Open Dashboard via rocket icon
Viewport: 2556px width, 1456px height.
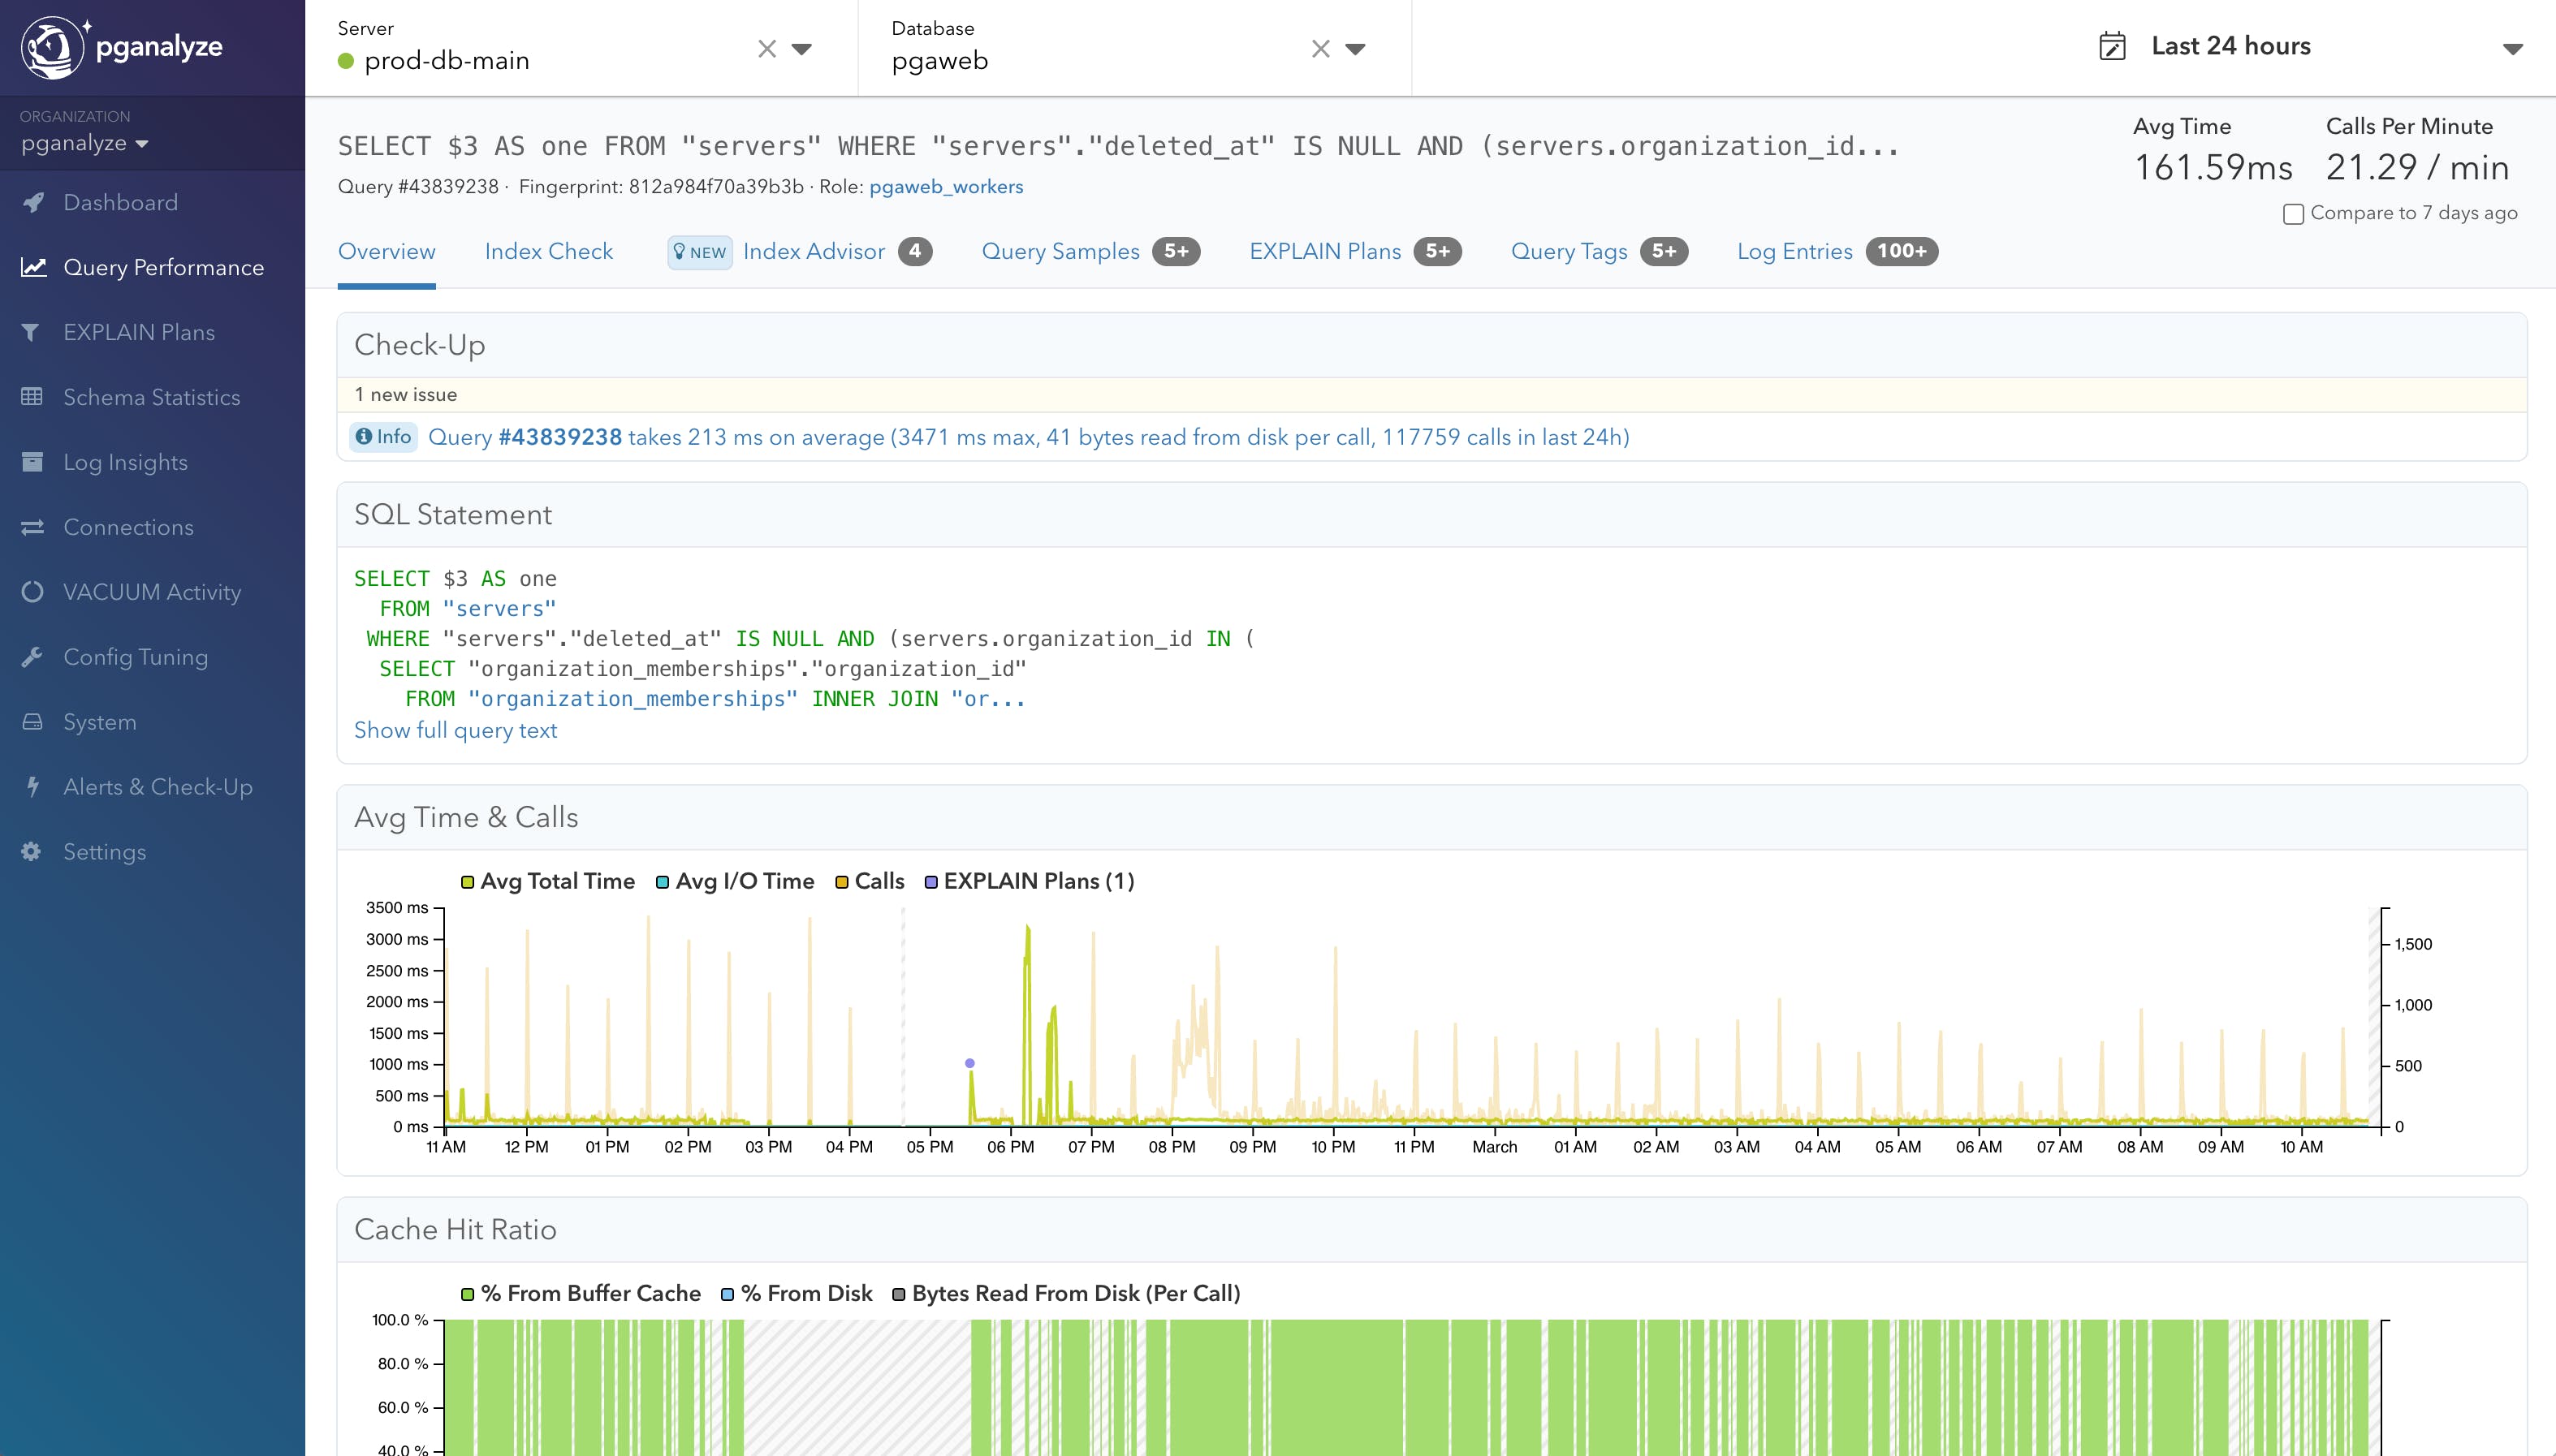[33, 202]
